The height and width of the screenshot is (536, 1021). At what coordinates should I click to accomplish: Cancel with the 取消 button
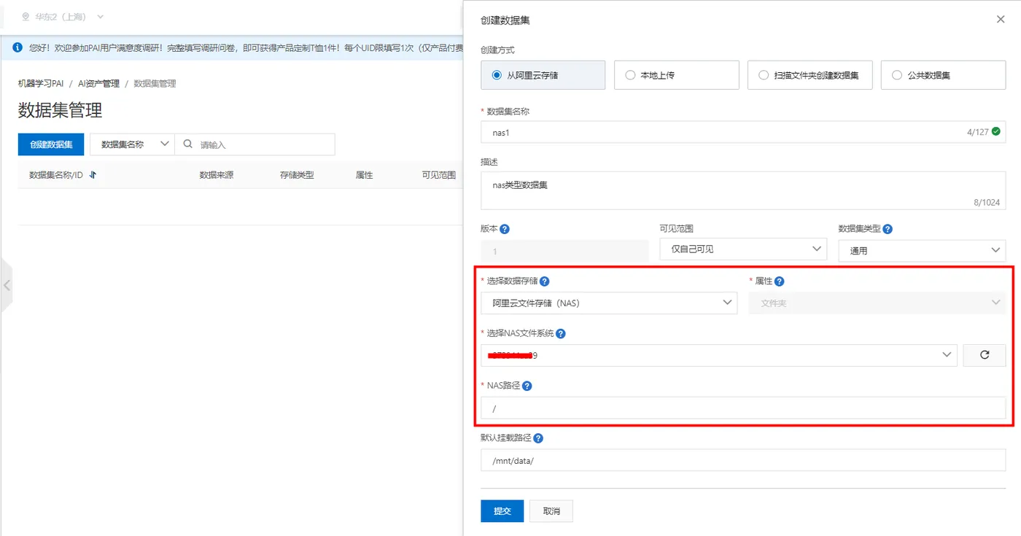click(x=551, y=511)
